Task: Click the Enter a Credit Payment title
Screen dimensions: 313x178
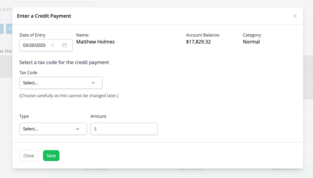Action: tap(44, 16)
